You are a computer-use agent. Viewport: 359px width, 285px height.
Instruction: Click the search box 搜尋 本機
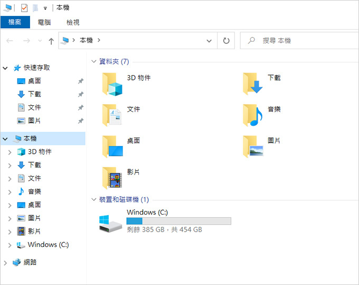(299, 41)
